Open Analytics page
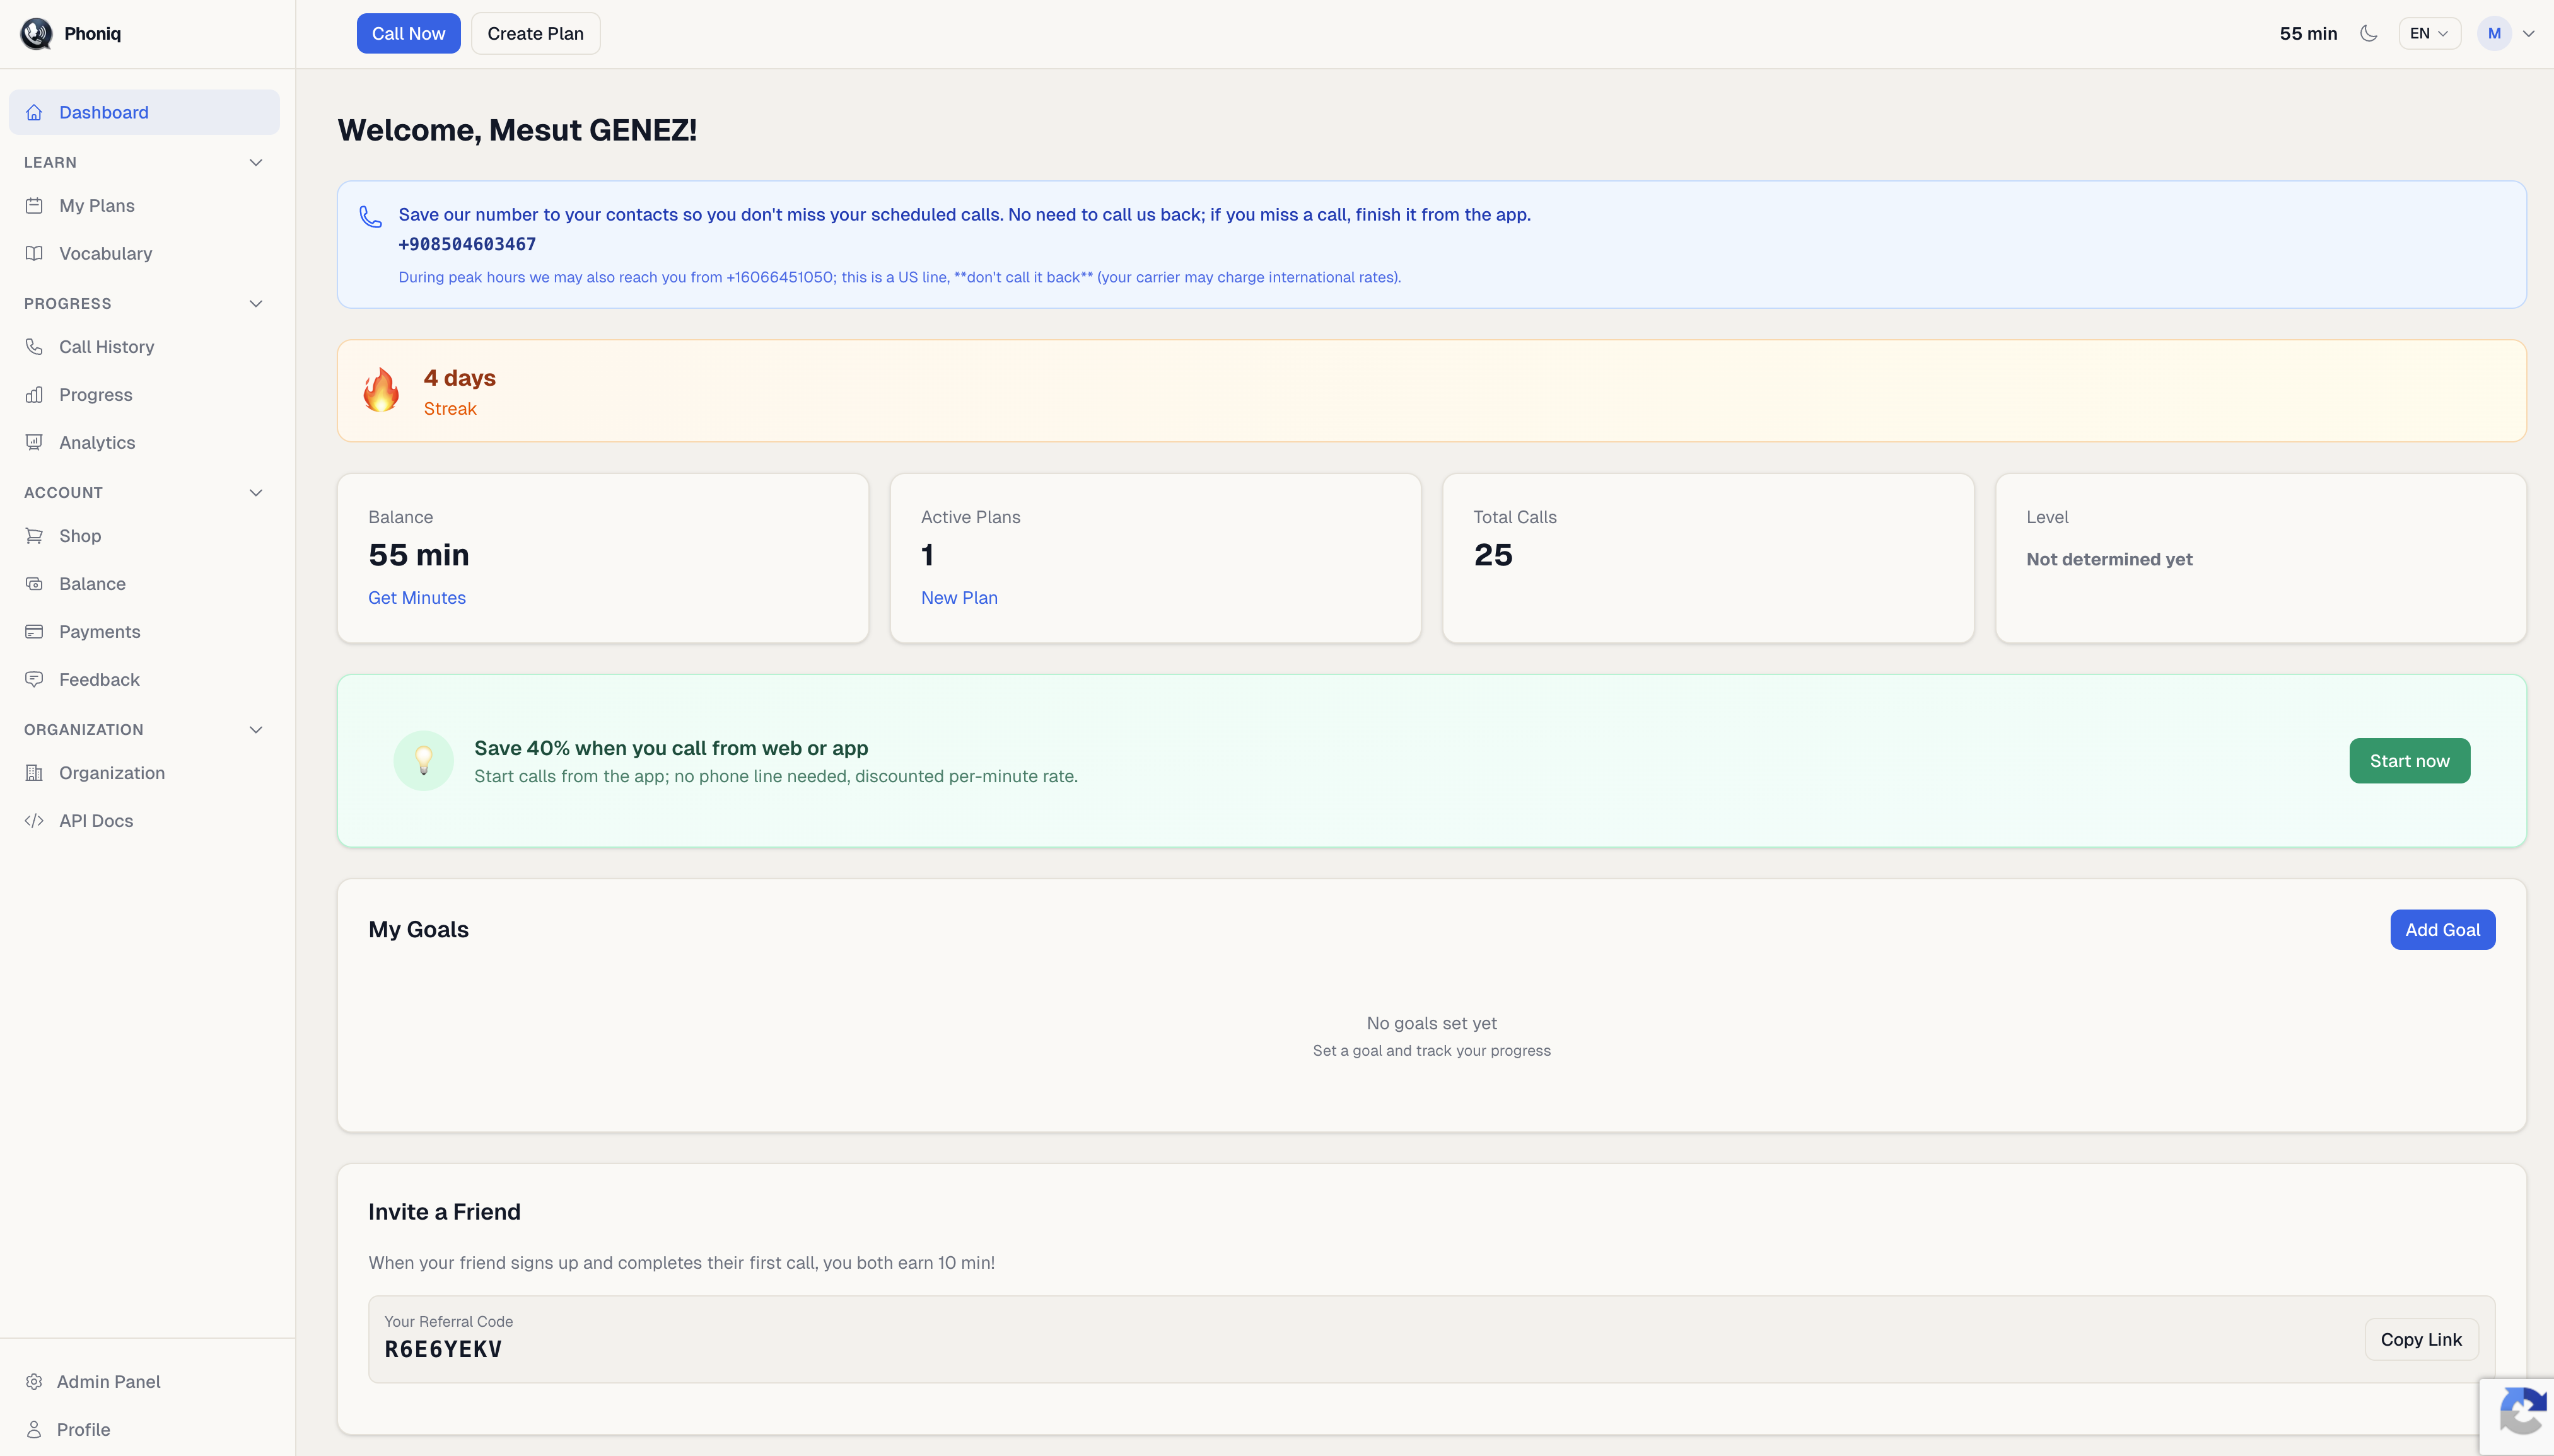The image size is (2554, 1456). (144, 442)
